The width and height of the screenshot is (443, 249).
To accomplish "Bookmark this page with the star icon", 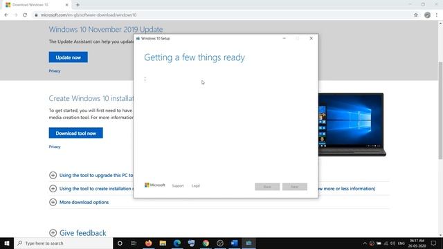I will [x=416, y=15].
